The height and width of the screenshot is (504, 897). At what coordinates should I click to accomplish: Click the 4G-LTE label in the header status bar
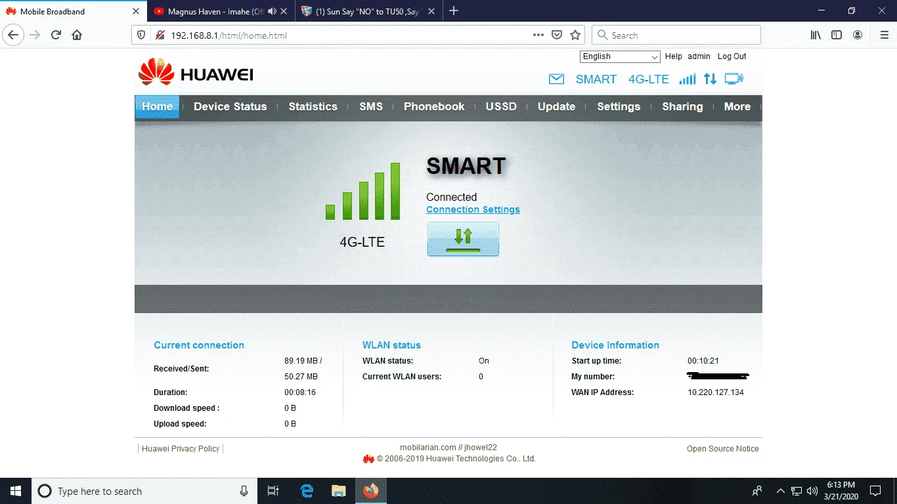point(649,79)
